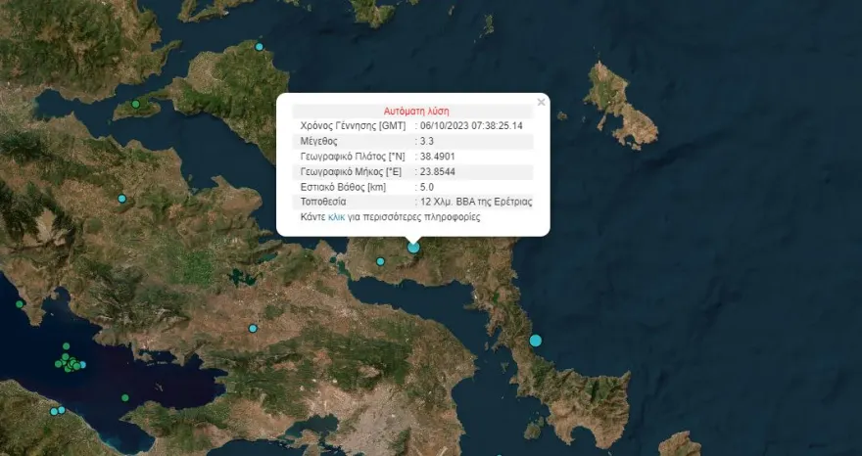Click the location text '12 Χλμ. ΒΒΑ της Ερέτριας'
This screenshot has height=456, width=862.
point(475,202)
